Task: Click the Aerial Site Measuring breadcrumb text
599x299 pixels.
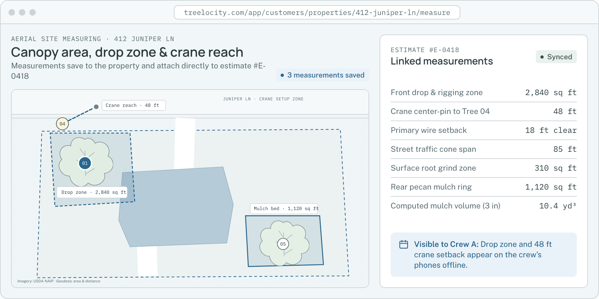Action: pyautogui.click(x=92, y=39)
